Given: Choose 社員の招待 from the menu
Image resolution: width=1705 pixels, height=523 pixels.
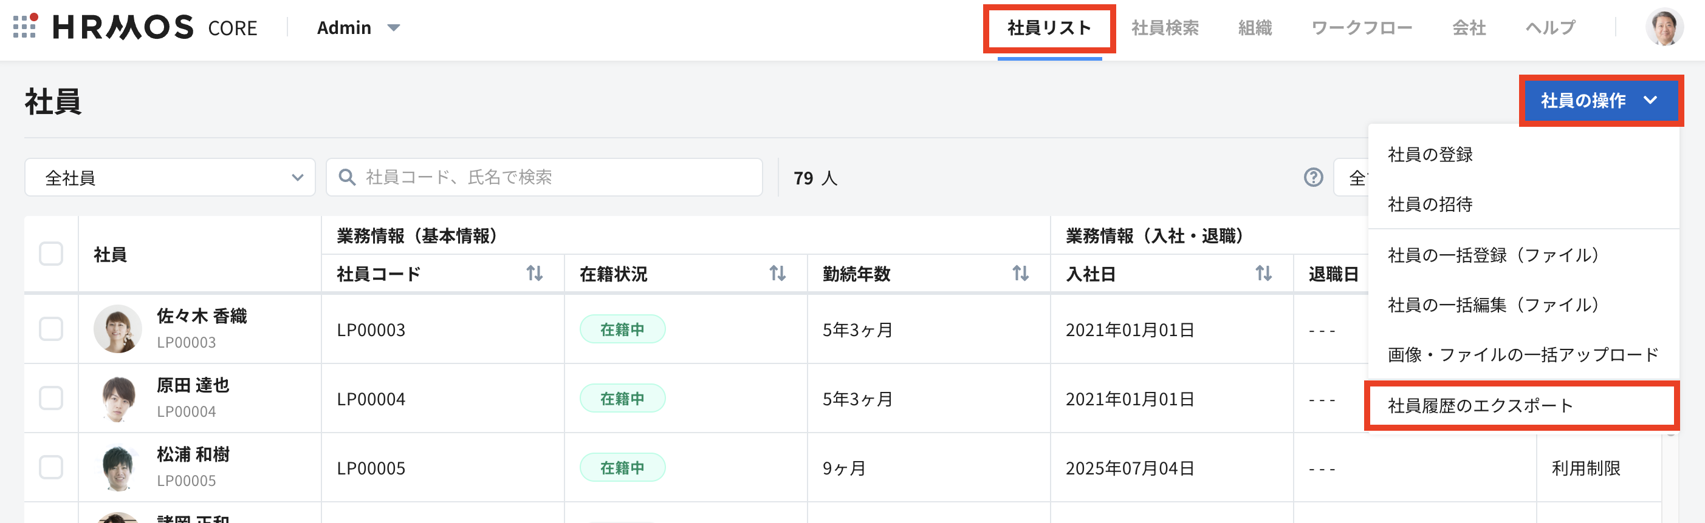Looking at the screenshot, I should pyautogui.click(x=1523, y=204).
